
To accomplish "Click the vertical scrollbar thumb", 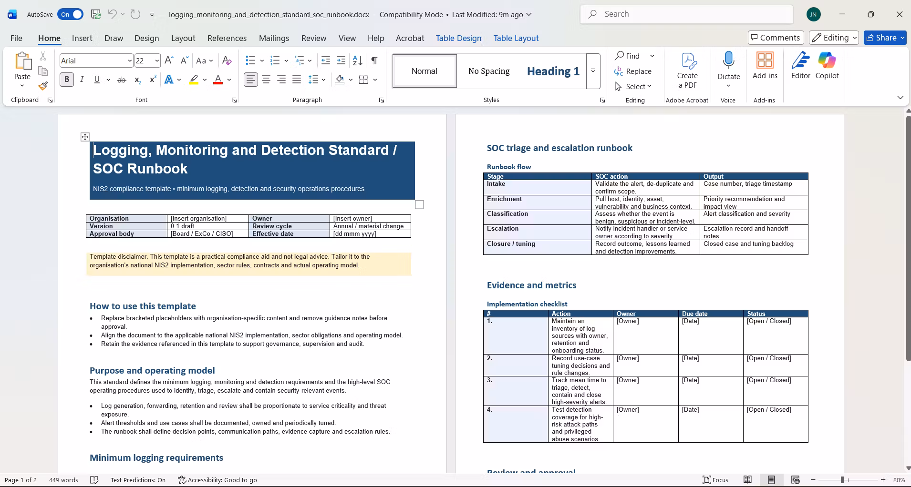I will pos(908,237).
